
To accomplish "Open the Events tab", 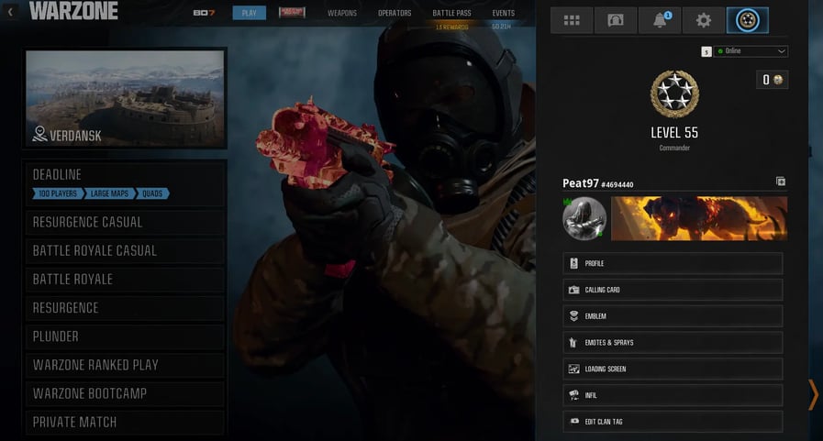I will [x=504, y=13].
